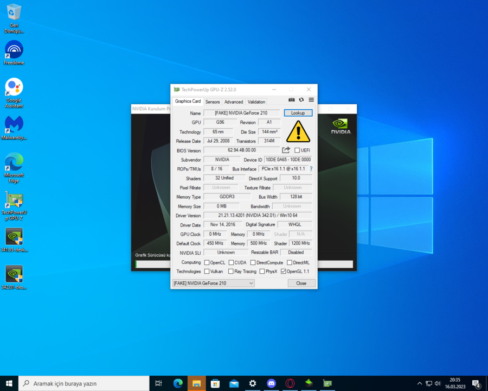The height and width of the screenshot is (391, 488).
Task: Click the GPU value 'G96'
Action: click(x=220, y=122)
